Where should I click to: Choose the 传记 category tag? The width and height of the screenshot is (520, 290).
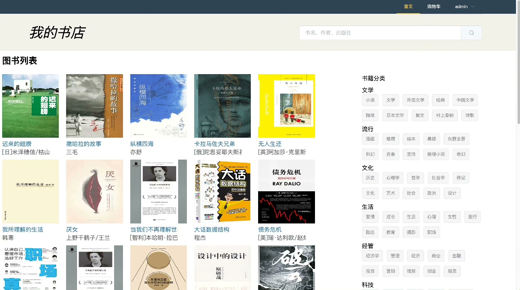coord(461,178)
